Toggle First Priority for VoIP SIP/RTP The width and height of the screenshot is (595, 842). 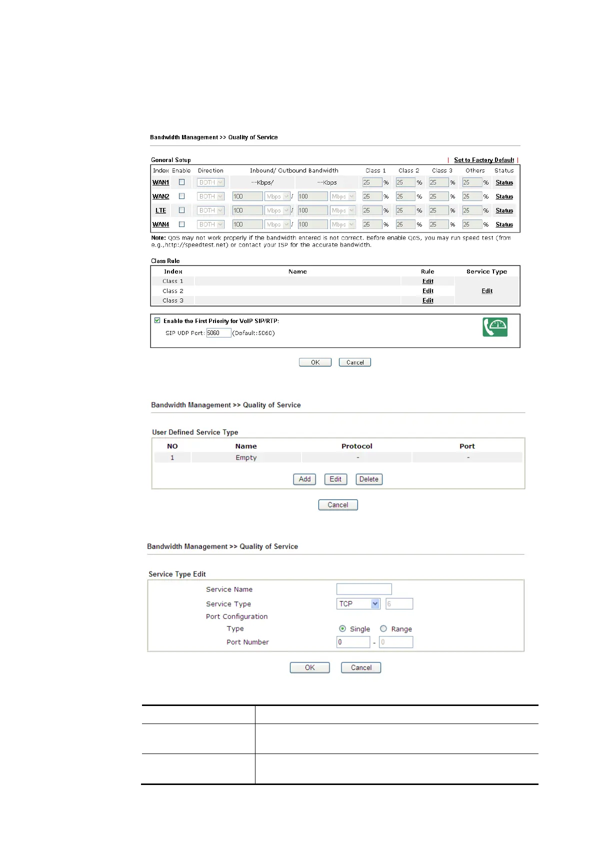[x=157, y=320]
